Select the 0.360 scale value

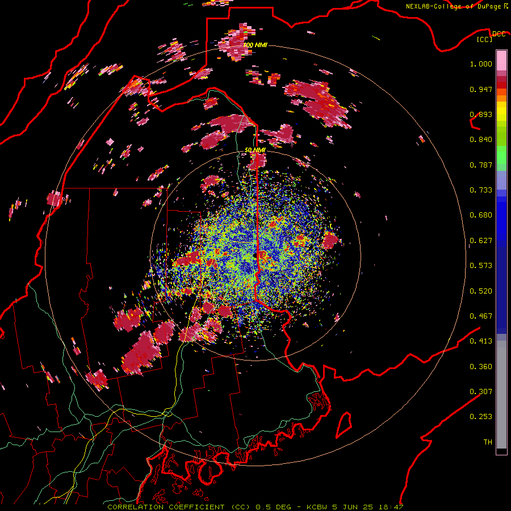[481, 367]
